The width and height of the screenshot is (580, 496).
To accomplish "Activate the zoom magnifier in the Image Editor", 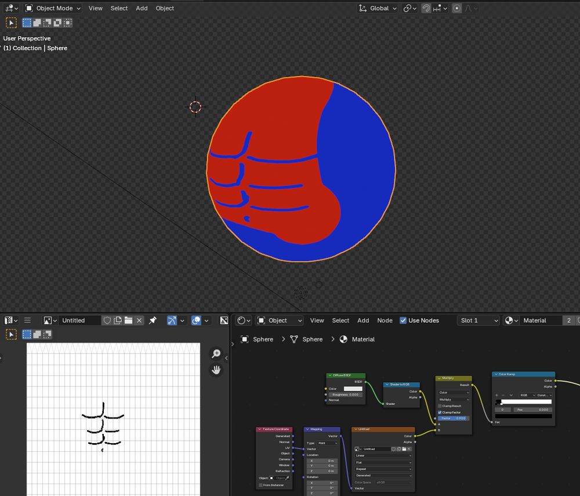I will [x=216, y=354].
